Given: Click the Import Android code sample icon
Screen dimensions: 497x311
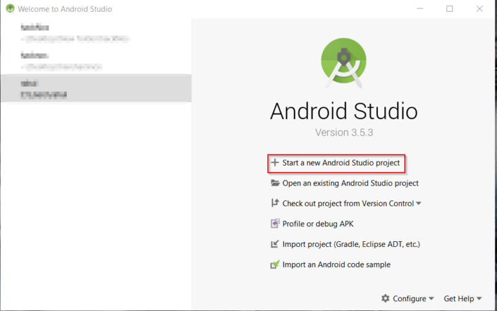Looking at the screenshot, I should coord(275,264).
